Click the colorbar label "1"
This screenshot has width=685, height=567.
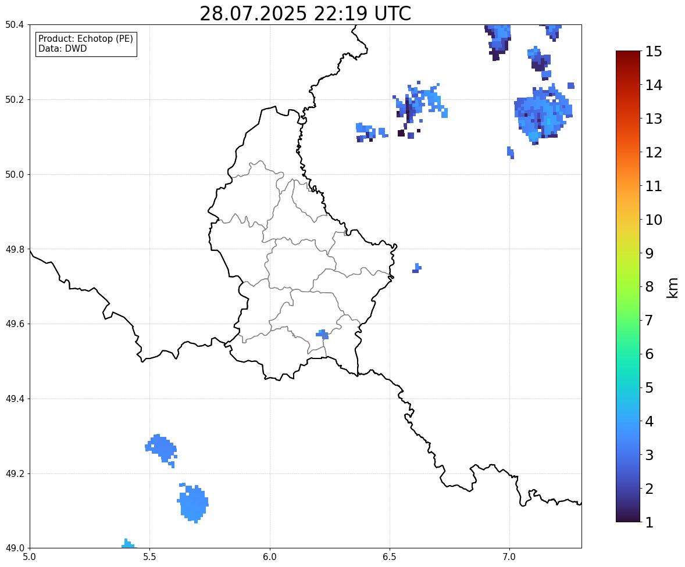click(x=650, y=522)
